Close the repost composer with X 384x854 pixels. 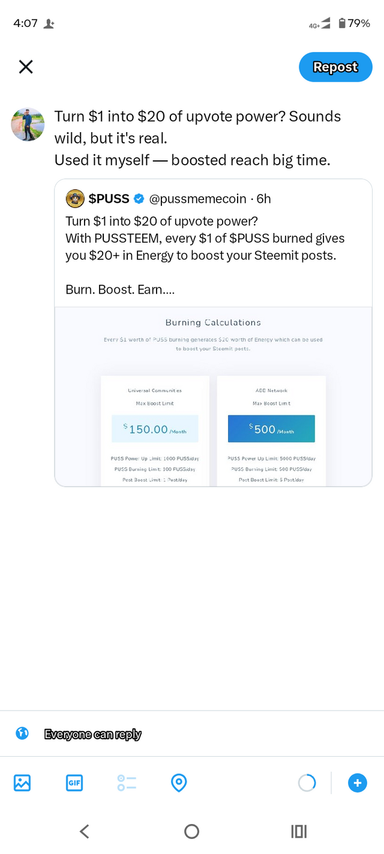pos(26,67)
